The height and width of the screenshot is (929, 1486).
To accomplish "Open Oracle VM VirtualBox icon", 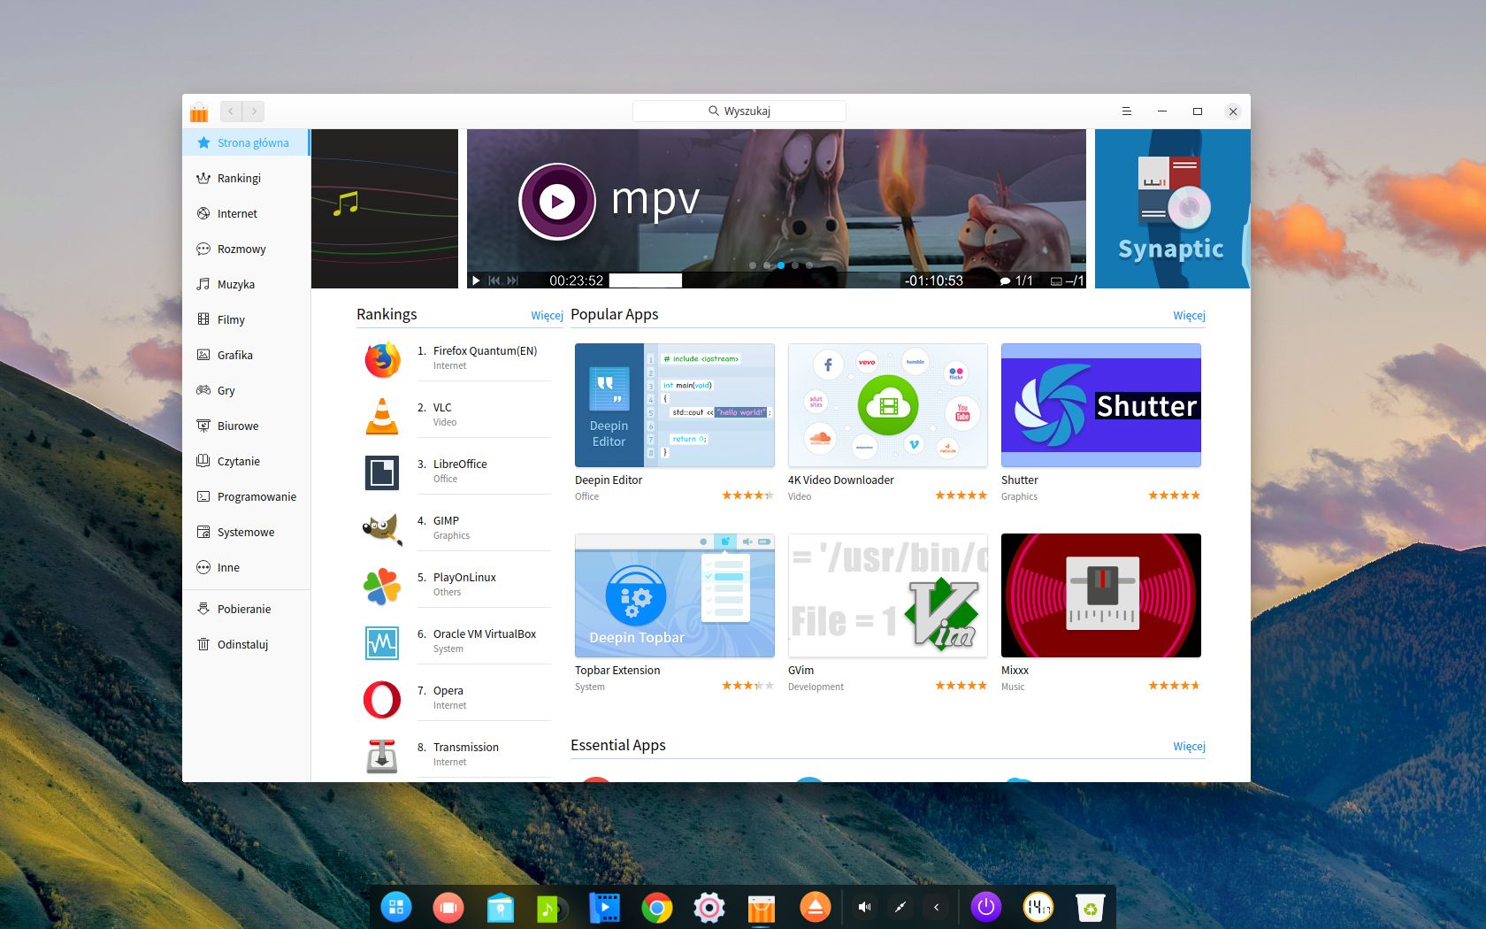I will pyautogui.click(x=382, y=642).
